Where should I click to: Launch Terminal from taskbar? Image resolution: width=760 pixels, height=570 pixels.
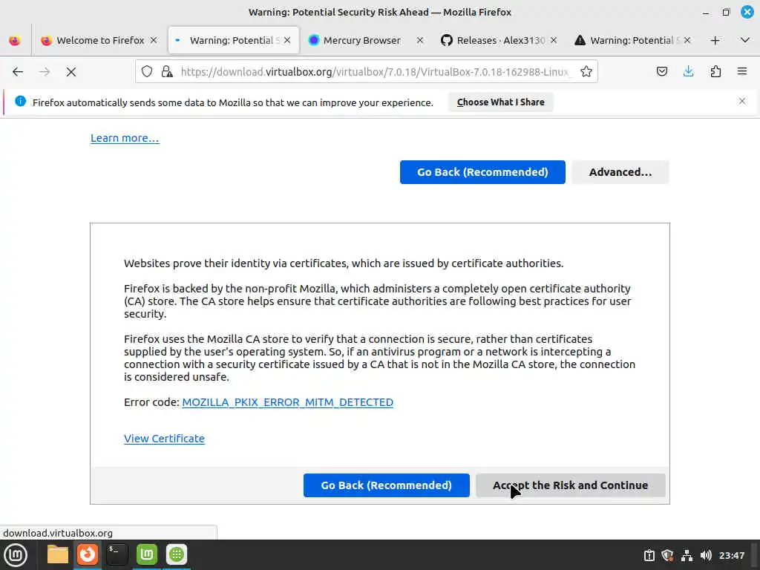coord(117,554)
